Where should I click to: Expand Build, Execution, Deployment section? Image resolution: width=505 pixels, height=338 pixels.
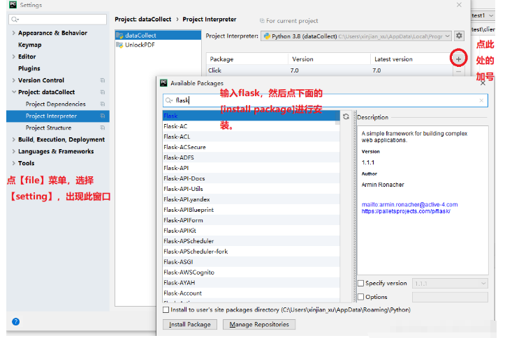click(13, 139)
